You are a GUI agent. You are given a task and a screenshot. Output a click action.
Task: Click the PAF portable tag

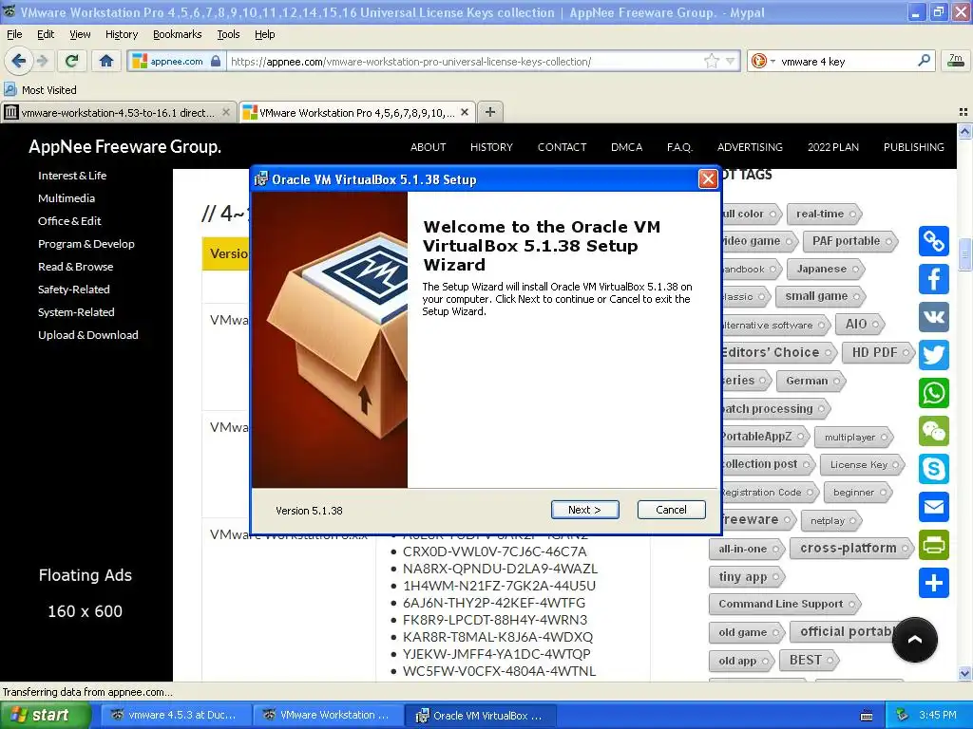849,241
